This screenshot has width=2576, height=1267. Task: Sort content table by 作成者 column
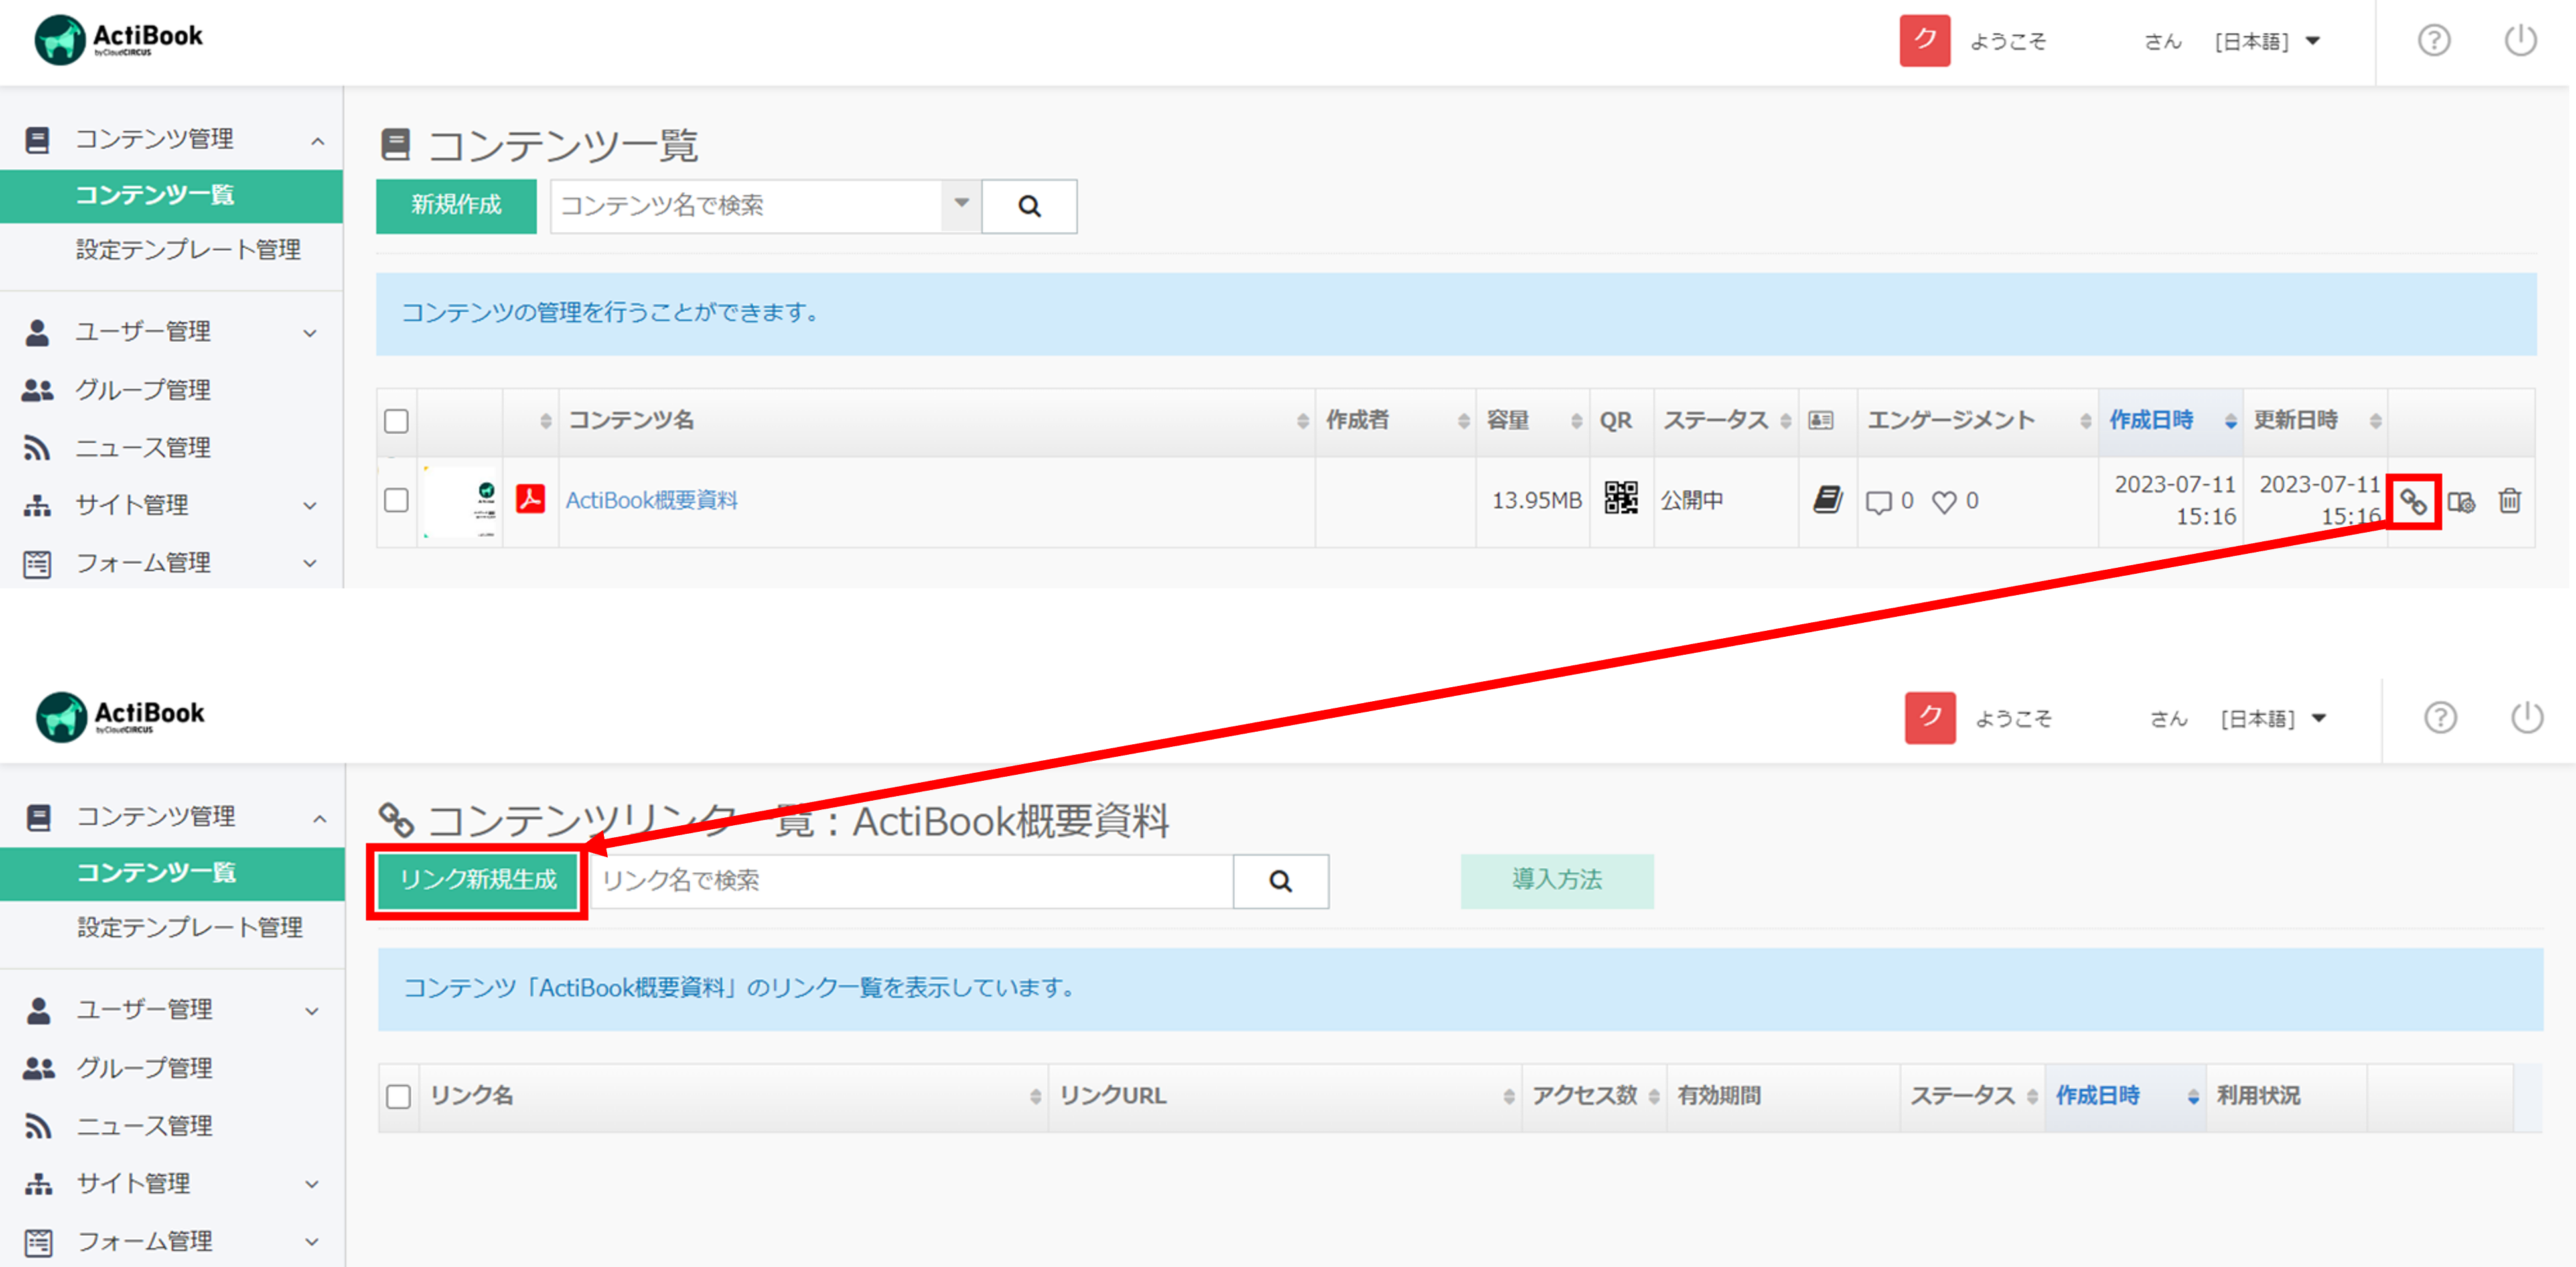click(x=1396, y=421)
